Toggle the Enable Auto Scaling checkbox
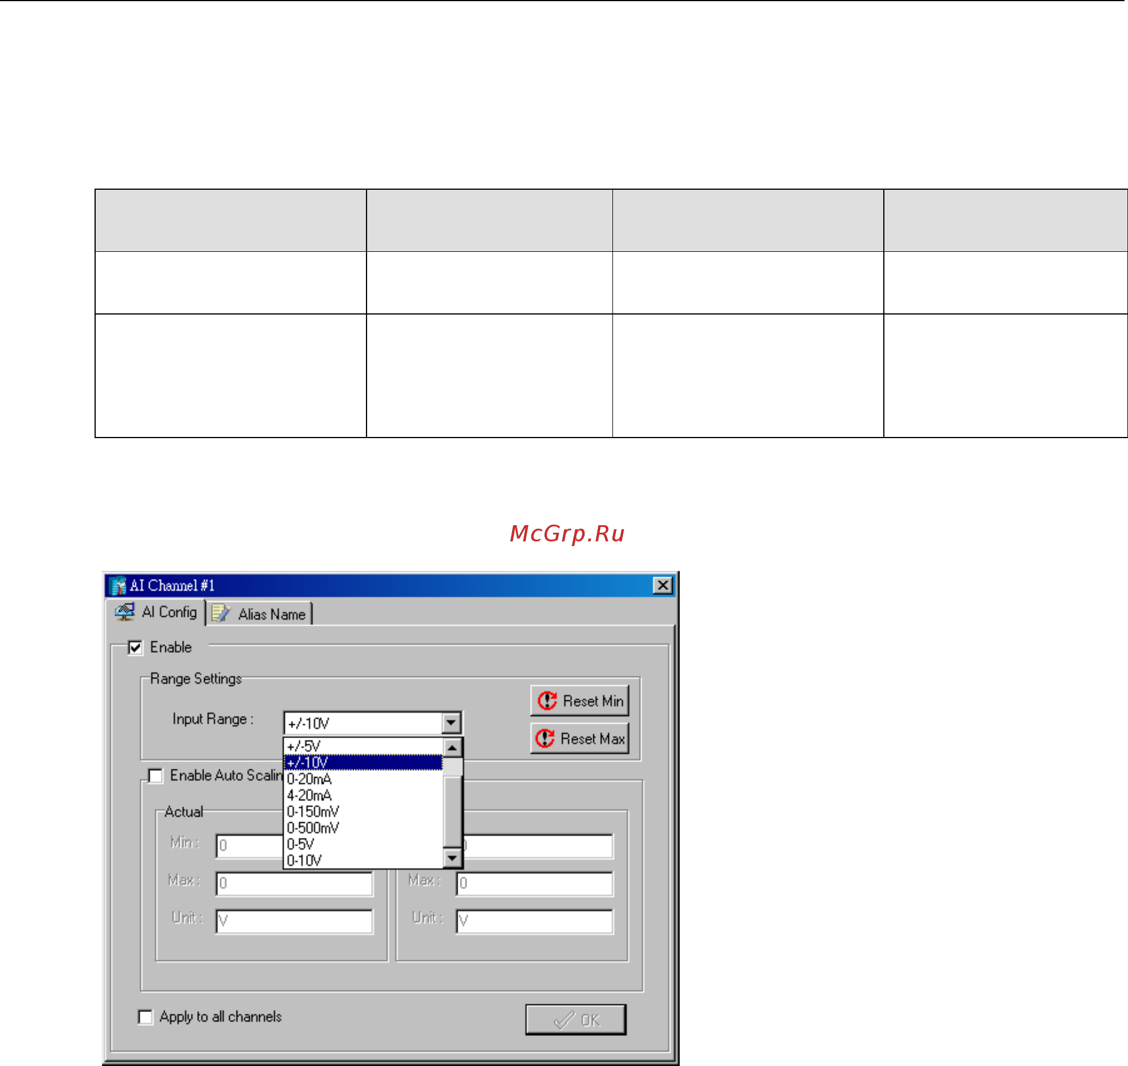 tap(155, 776)
